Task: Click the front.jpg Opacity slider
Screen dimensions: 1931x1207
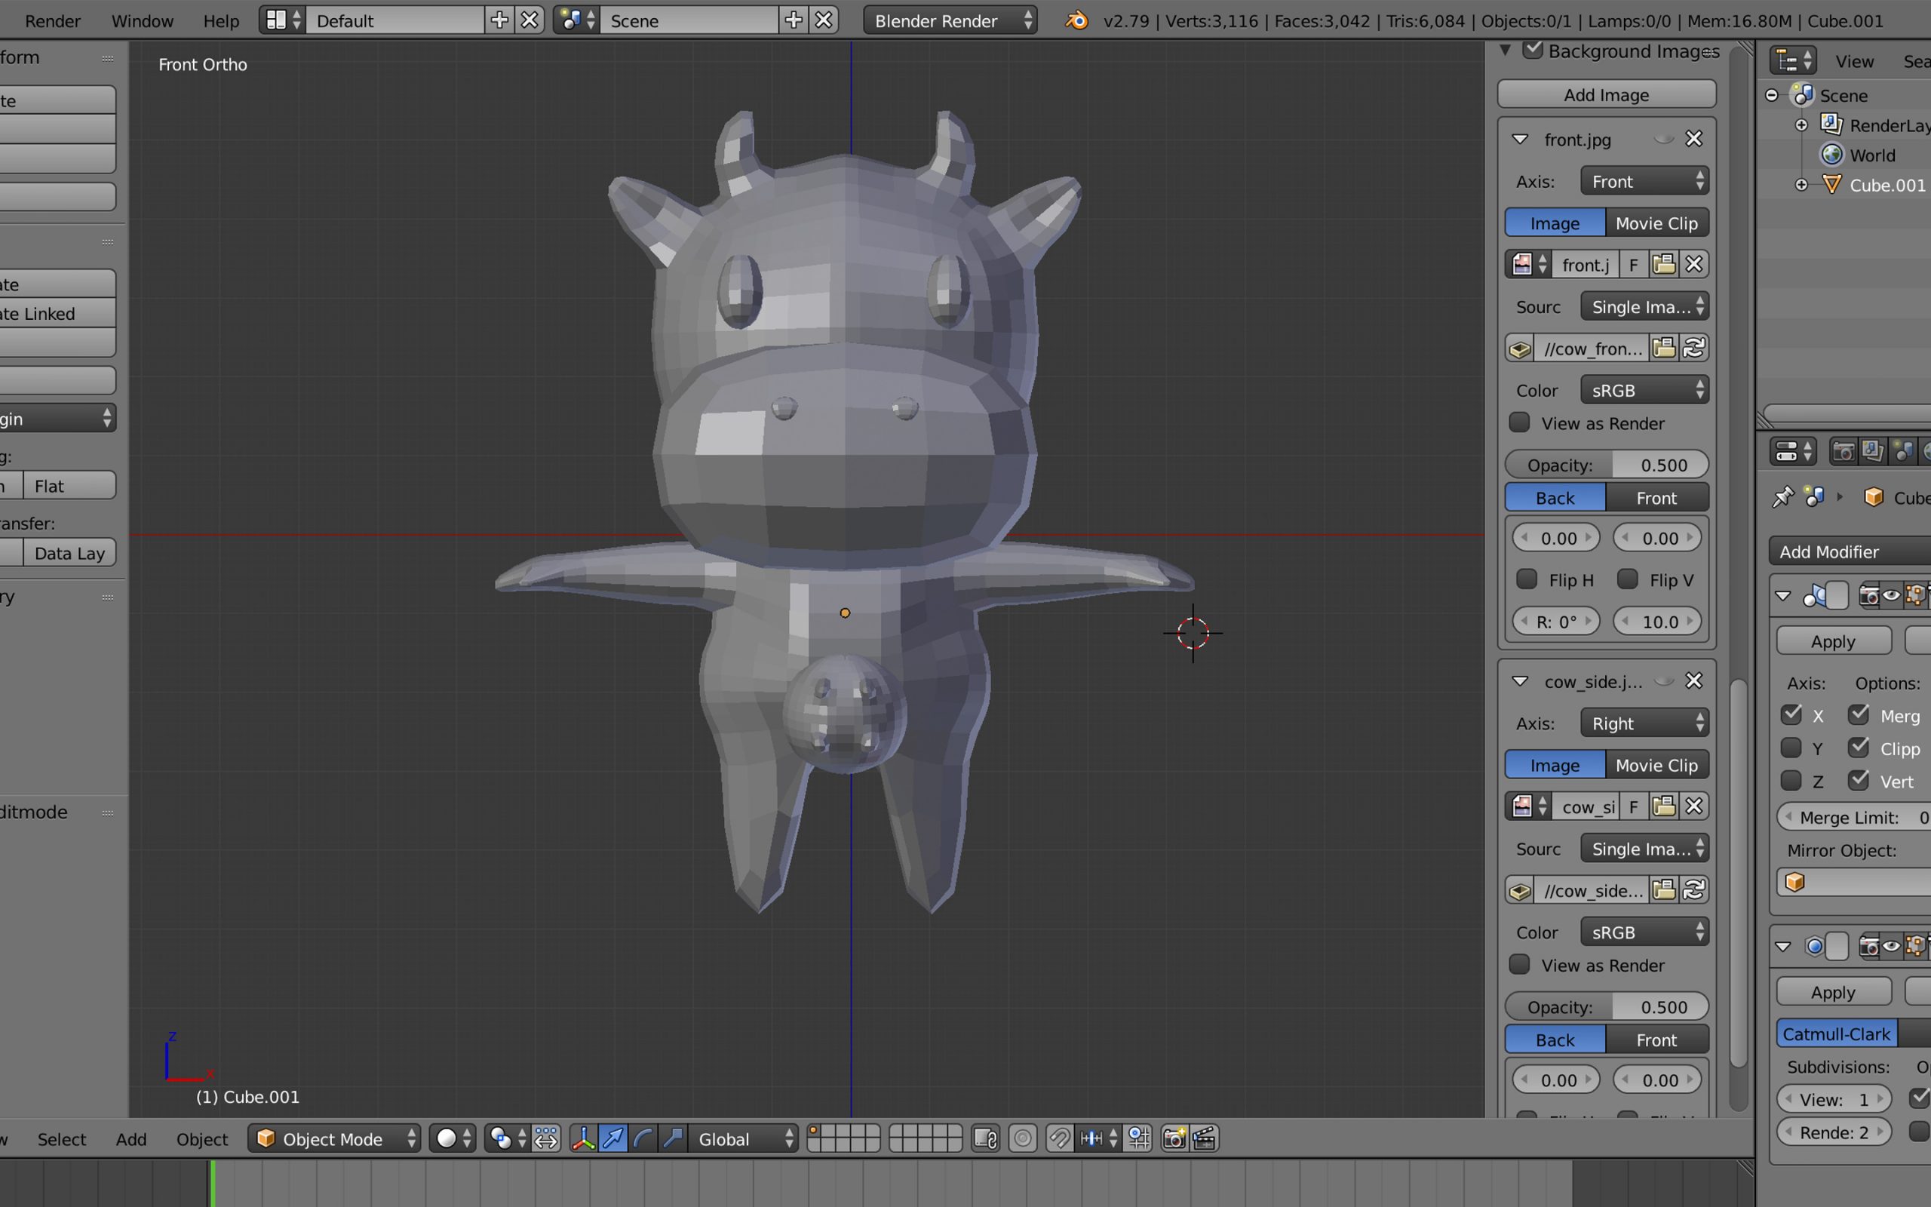Action: pos(1605,465)
